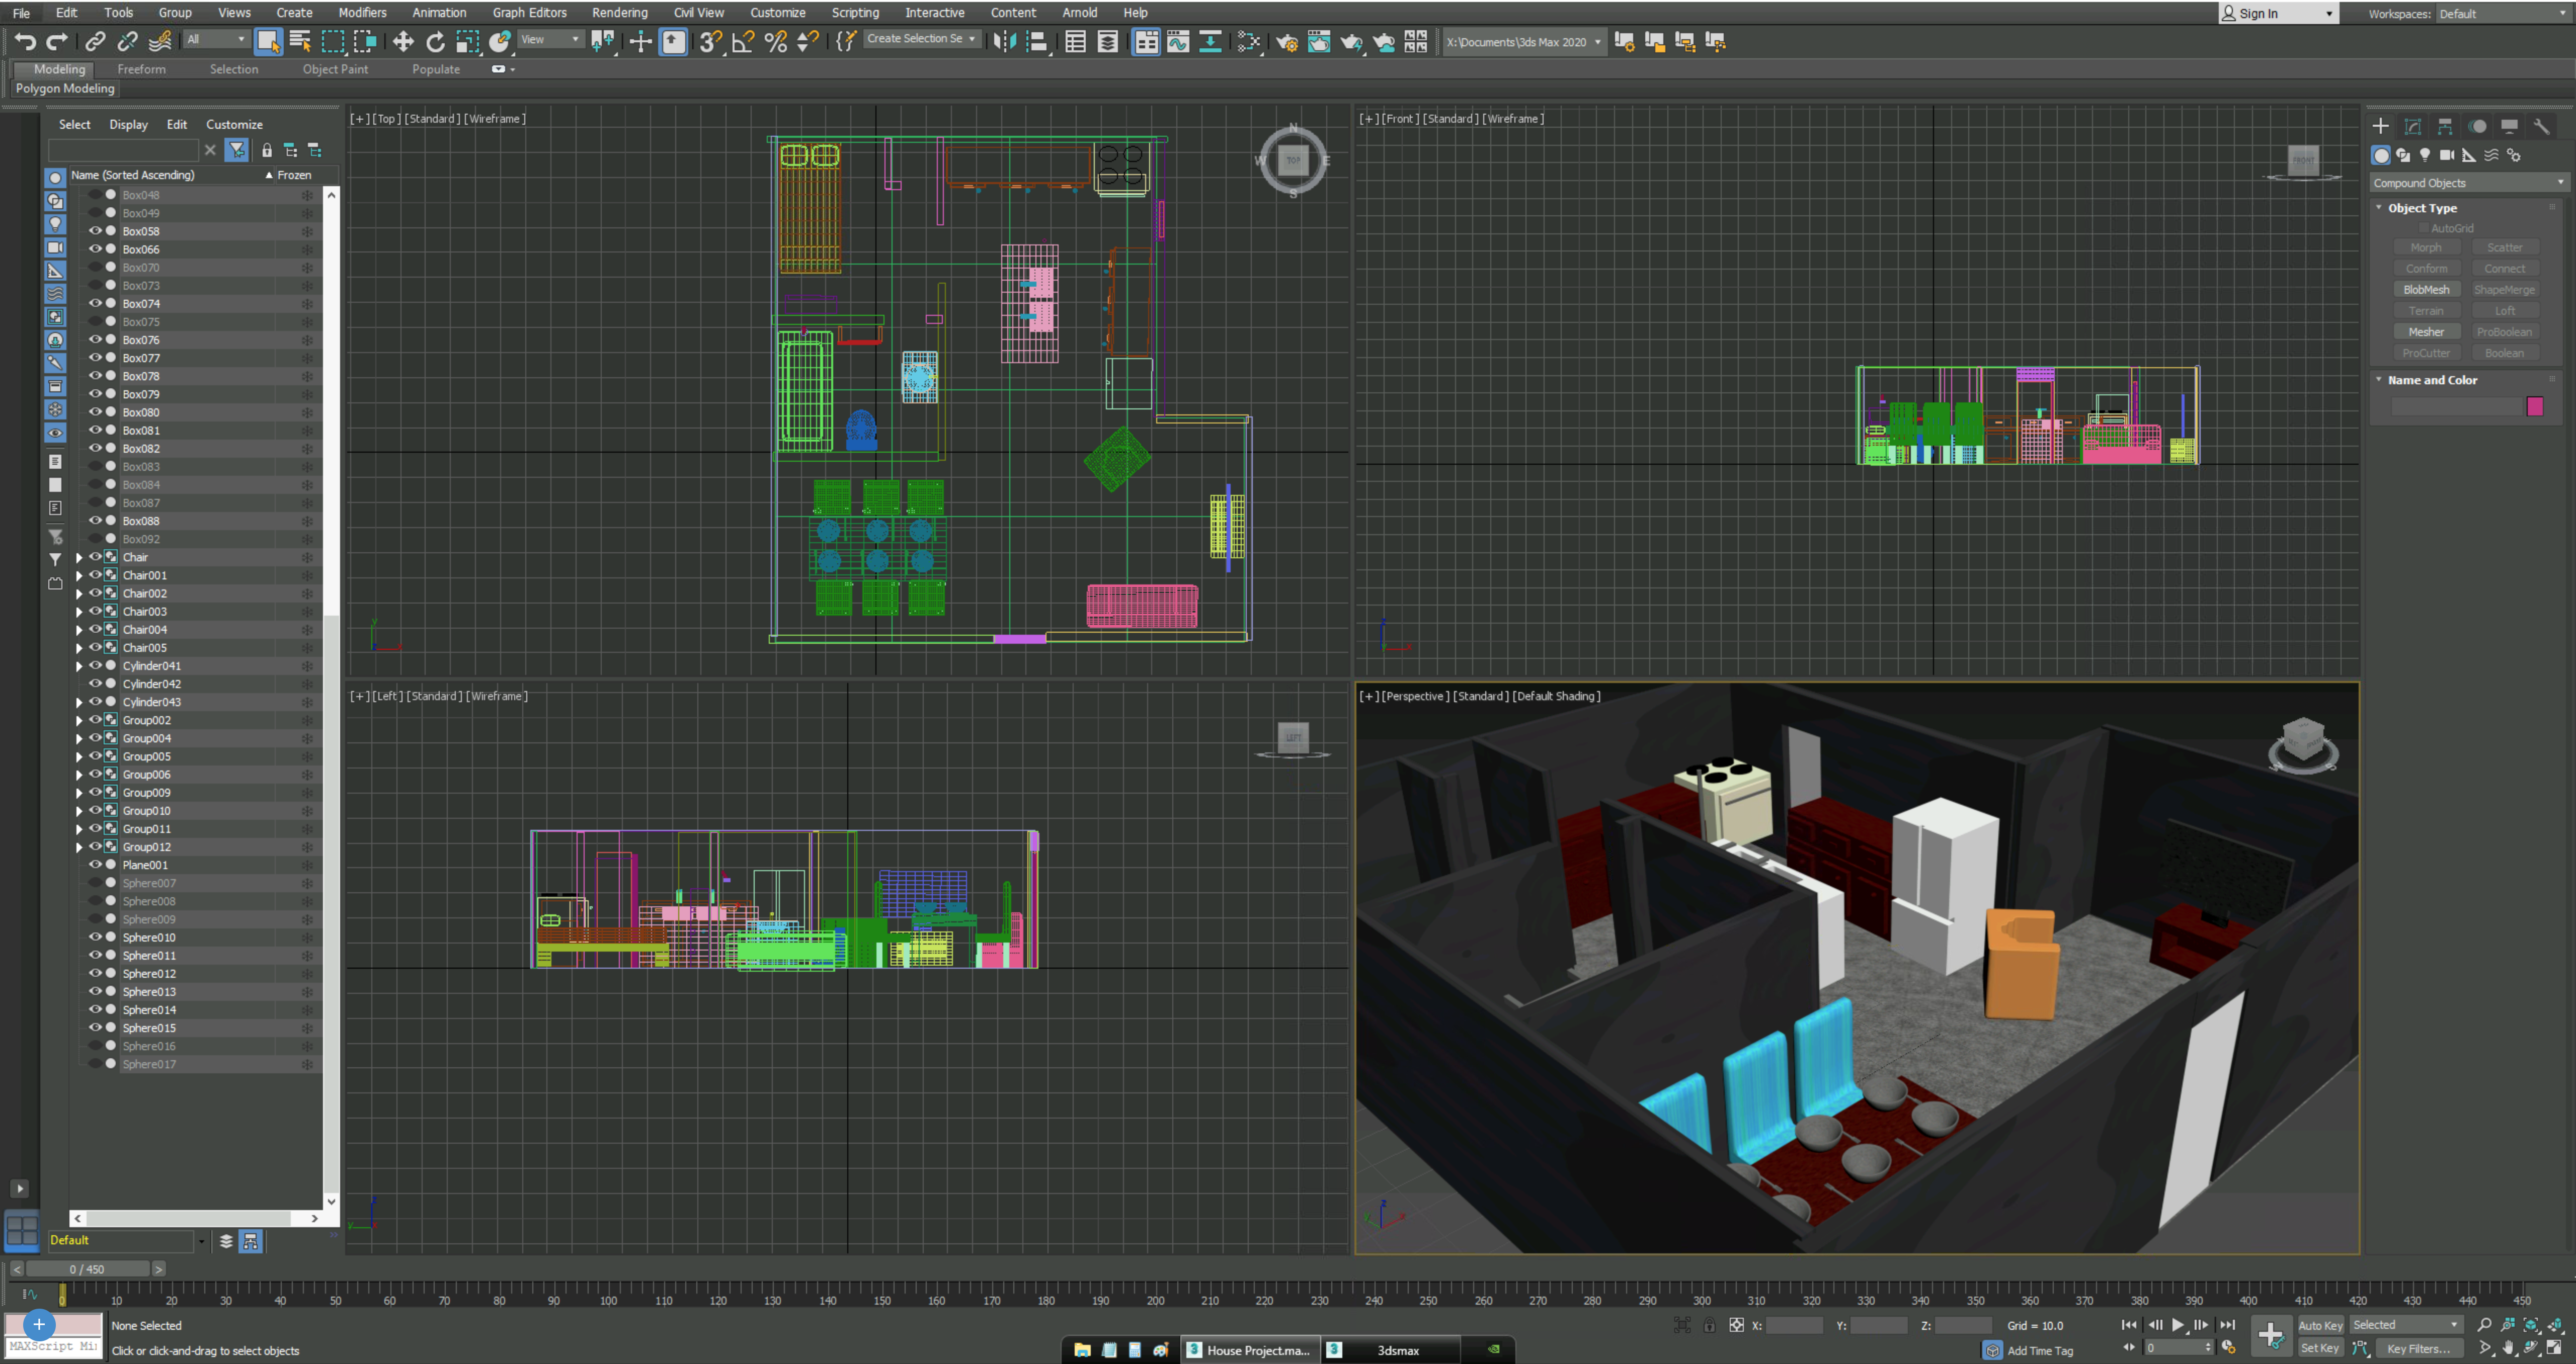Enable the AutoGrid checkbox
Image resolution: width=2576 pixels, height=1364 pixels.
pos(2424,228)
